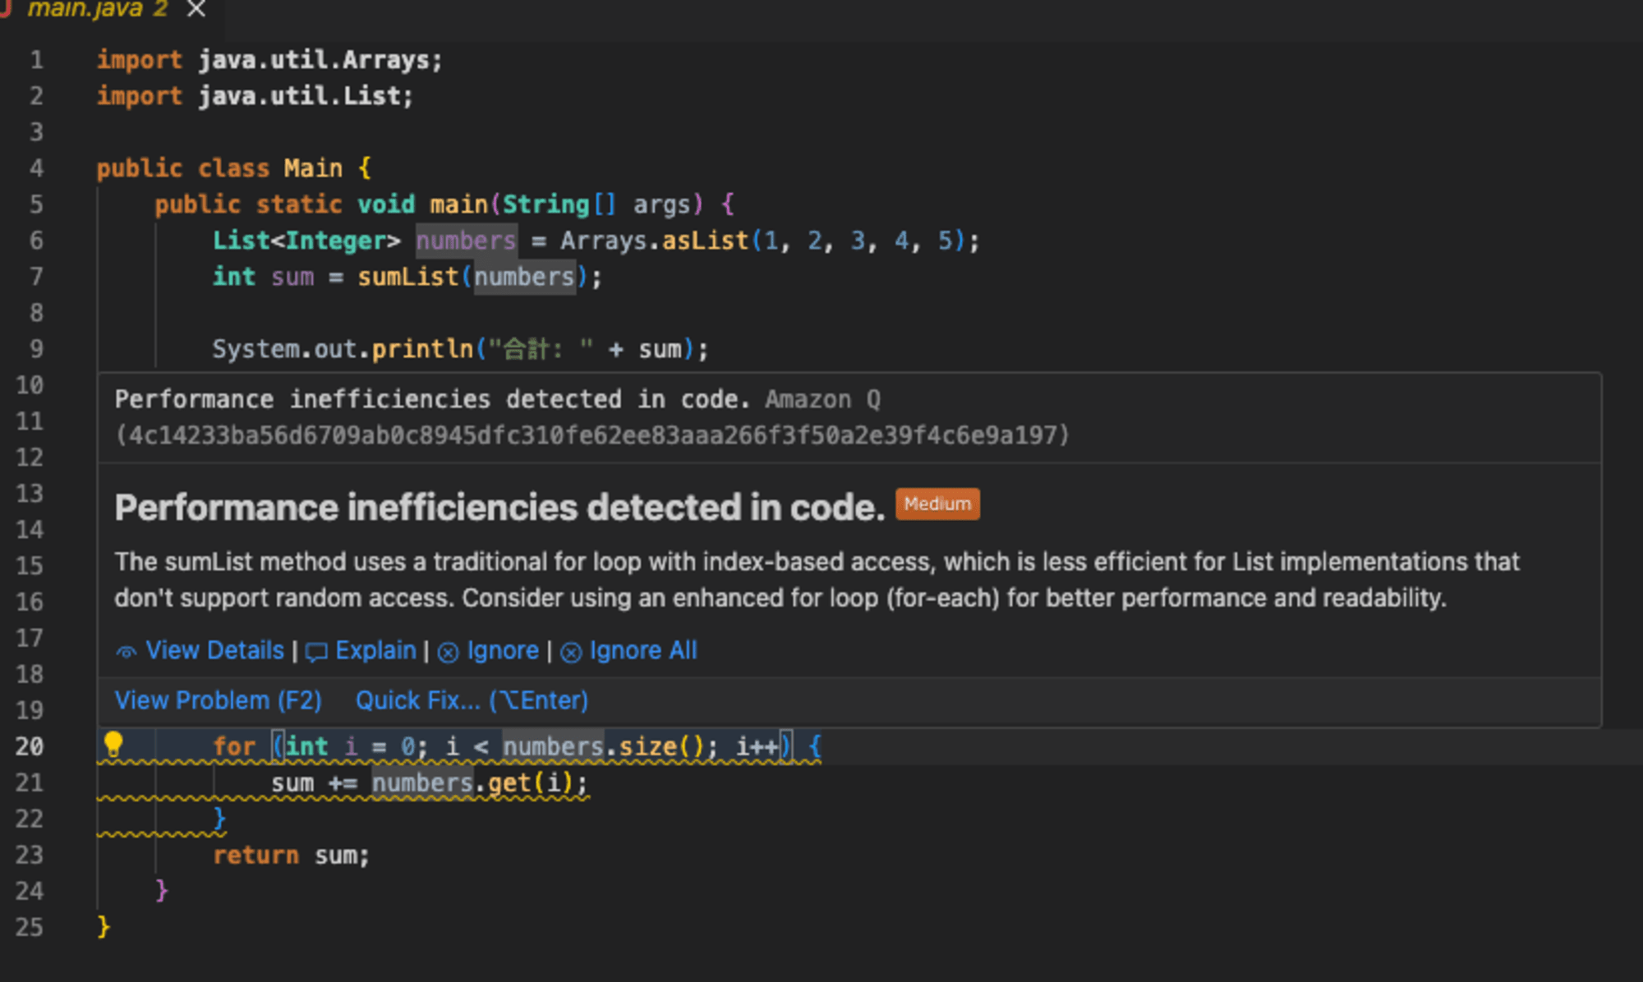Click the lightbulb quick-fix icon on line 20
This screenshot has width=1643, height=982.
113,745
